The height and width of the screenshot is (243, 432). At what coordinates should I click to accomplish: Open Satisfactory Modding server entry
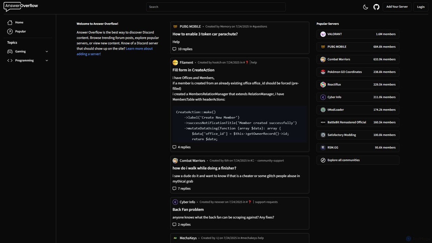point(358,135)
